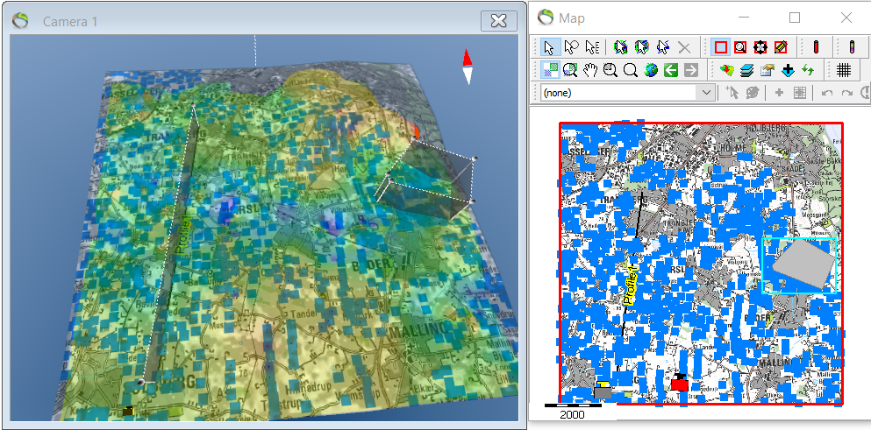Click the grayed globe icon beside dropdown
The image size is (871, 430).
tap(753, 93)
